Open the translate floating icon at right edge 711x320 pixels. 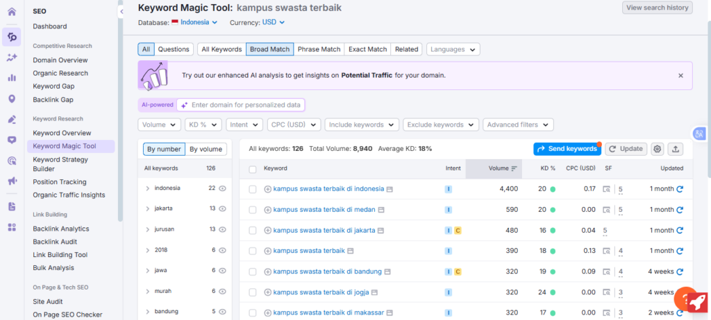(699, 134)
